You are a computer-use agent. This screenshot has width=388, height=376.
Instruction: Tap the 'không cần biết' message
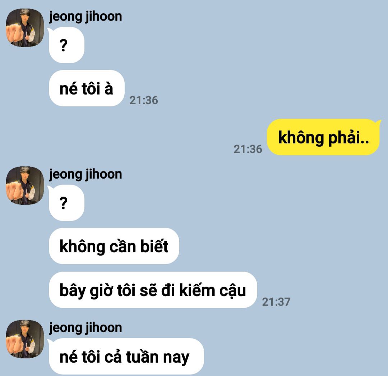pyautogui.click(x=114, y=246)
